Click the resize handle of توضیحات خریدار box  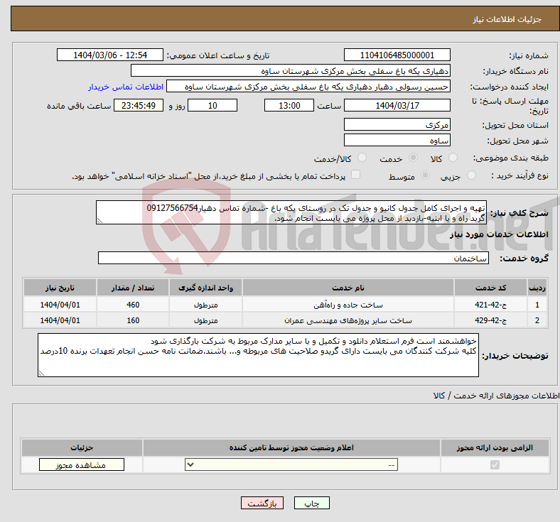41,374
